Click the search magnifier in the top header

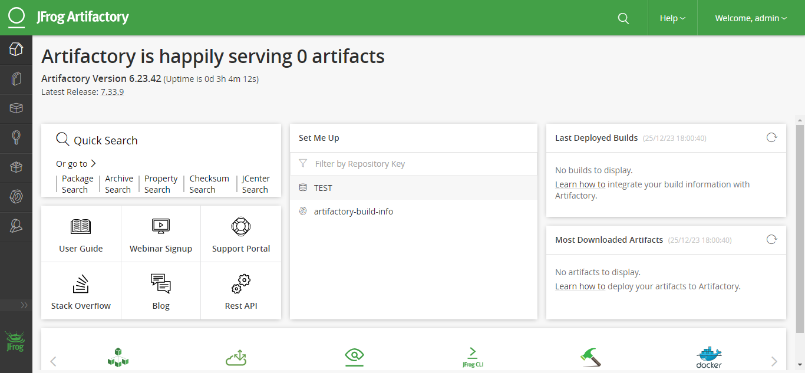coord(623,18)
